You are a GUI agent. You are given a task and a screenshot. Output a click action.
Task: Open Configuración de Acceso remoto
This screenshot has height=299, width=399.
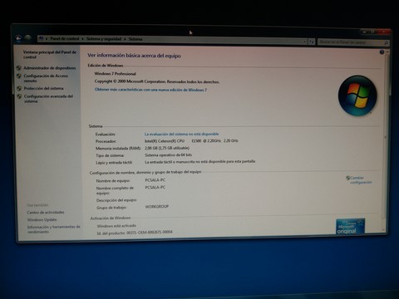(x=46, y=78)
